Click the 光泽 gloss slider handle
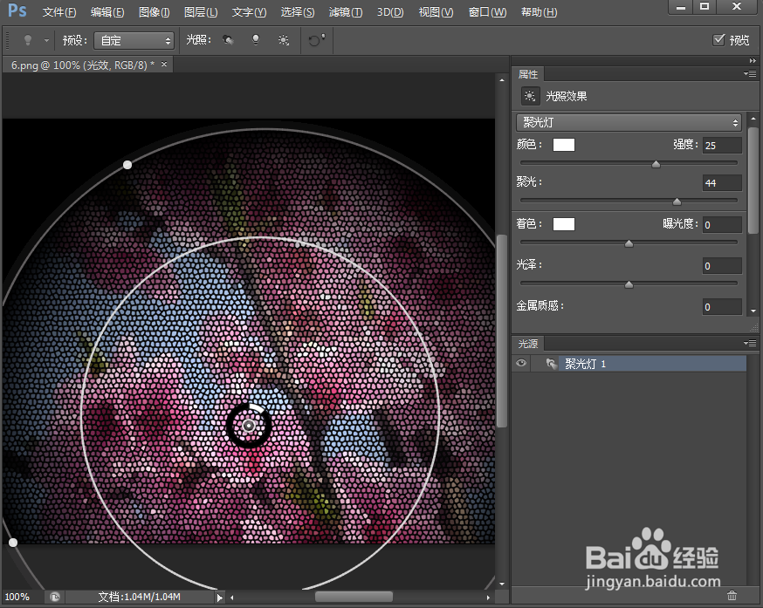This screenshot has height=608, width=763. coord(629,284)
